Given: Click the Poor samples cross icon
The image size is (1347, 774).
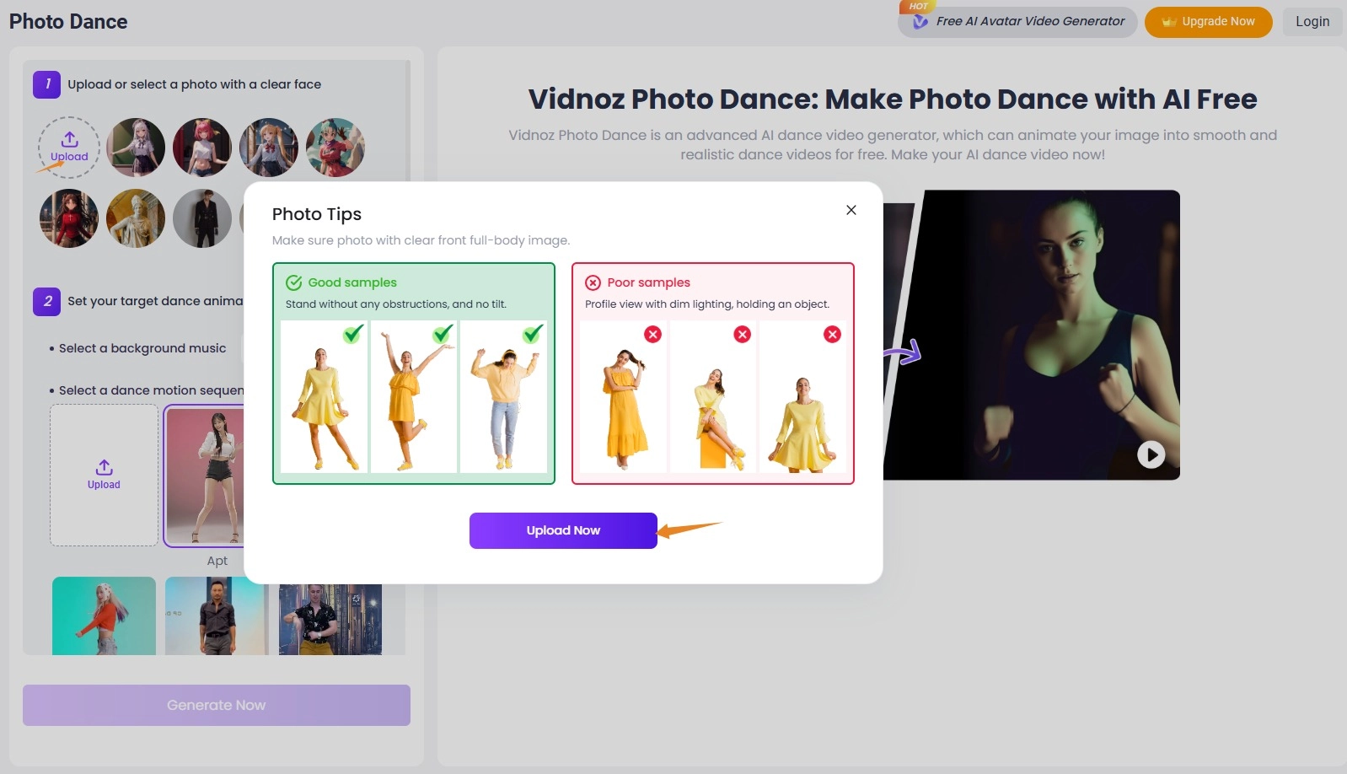Looking at the screenshot, I should tap(593, 282).
